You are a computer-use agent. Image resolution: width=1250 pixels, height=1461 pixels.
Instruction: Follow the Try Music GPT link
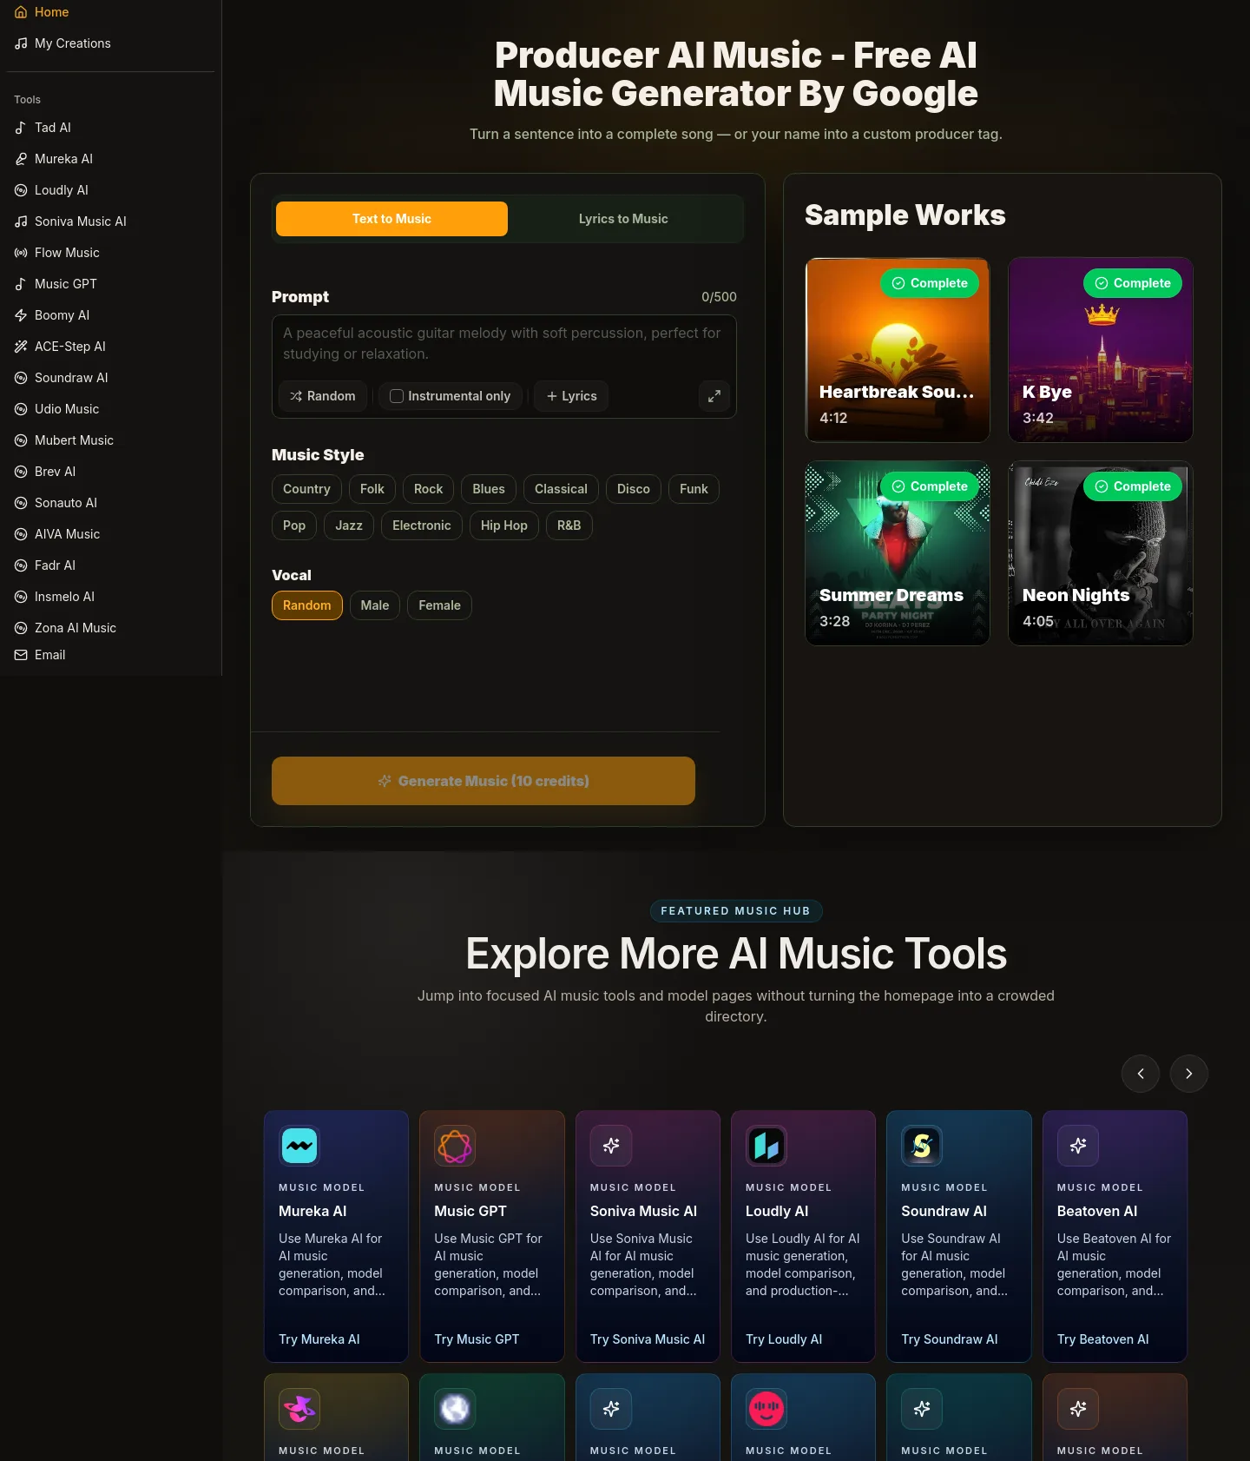click(477, 1339)
